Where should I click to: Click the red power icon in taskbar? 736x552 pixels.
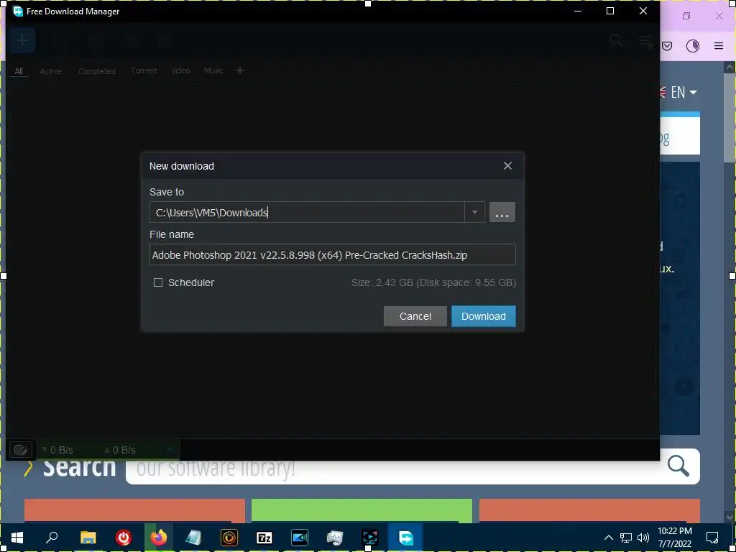(124, 538)
